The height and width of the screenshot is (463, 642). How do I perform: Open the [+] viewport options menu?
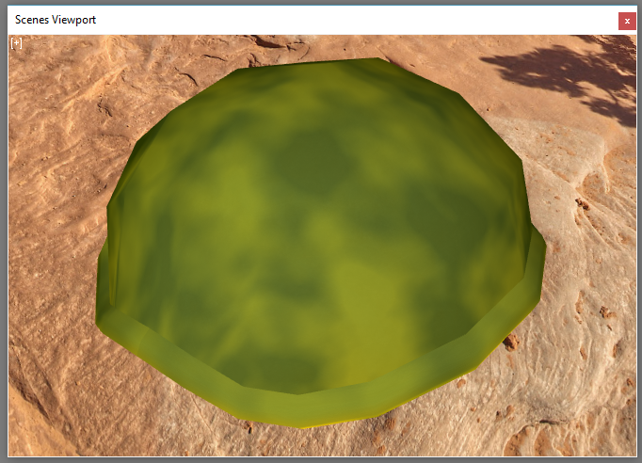(x=16, y=43)
